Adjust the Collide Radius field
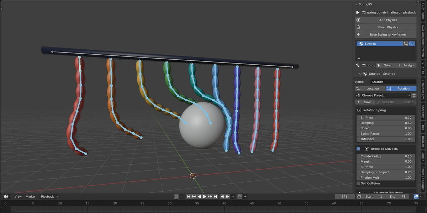The width and height of the screenshot is (427, 213). [386, 156]
